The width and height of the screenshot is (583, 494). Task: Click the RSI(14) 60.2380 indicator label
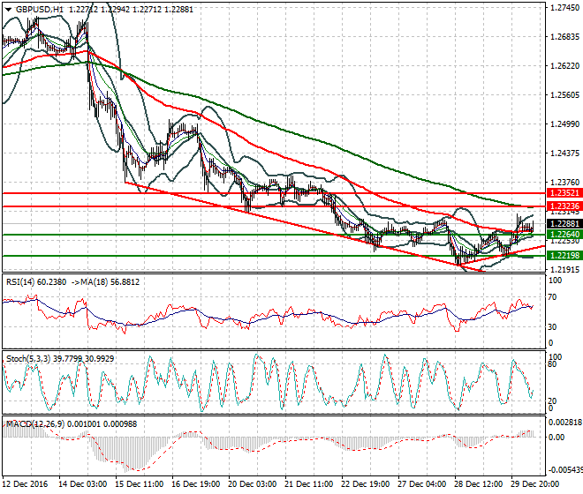coord(36,282)
